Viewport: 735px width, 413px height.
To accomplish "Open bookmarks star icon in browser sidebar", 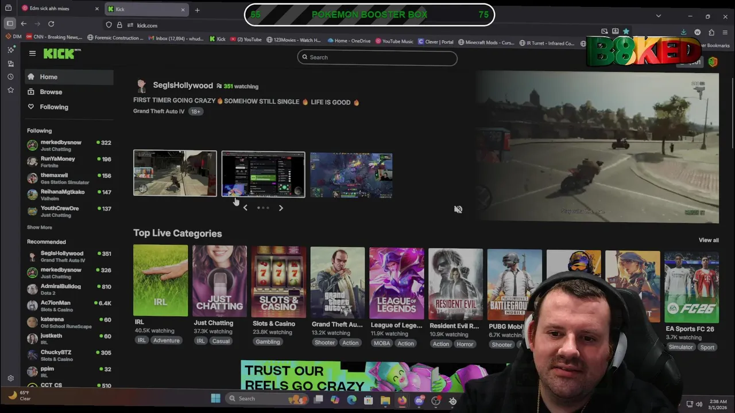I will click(x=10, y=90).
